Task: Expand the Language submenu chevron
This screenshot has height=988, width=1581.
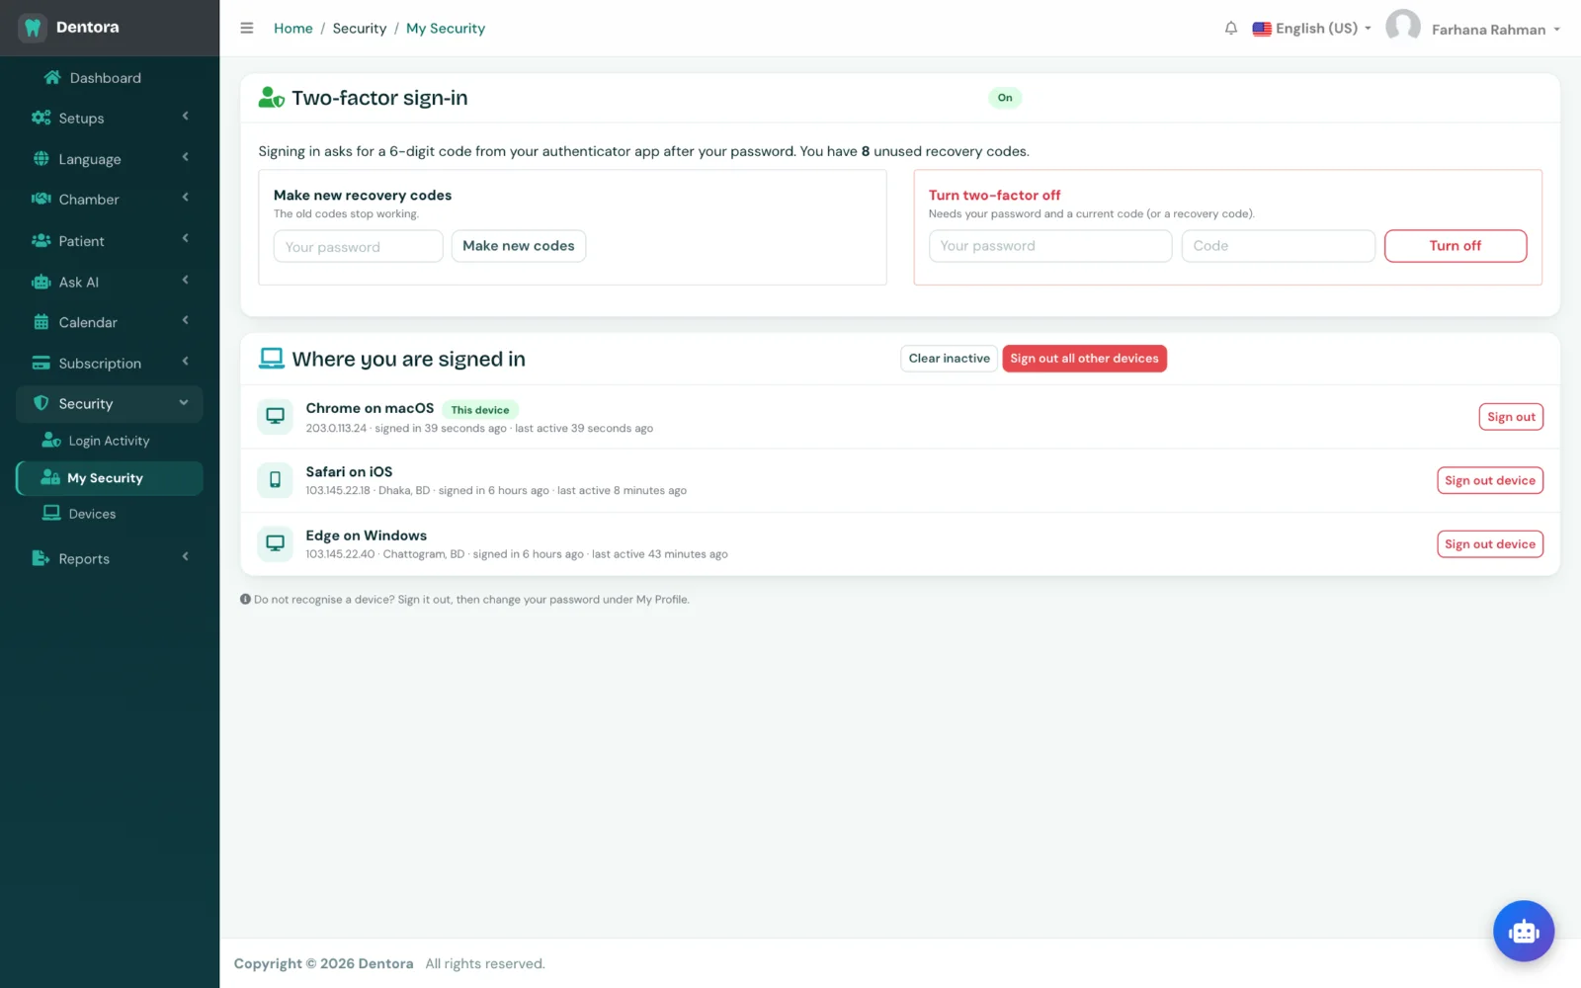Action: click(185, 157)
